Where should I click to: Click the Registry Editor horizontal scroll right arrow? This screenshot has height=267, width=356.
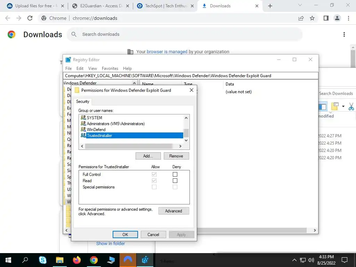point(315,230)
